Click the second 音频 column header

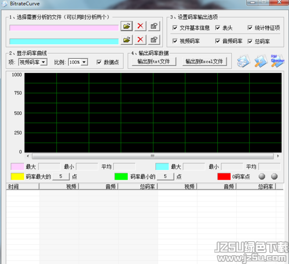click(217, 187)
